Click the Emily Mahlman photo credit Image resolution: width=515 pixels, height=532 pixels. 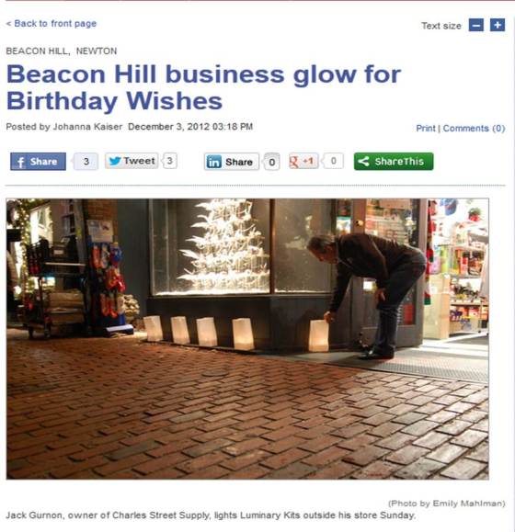(446, 504)
